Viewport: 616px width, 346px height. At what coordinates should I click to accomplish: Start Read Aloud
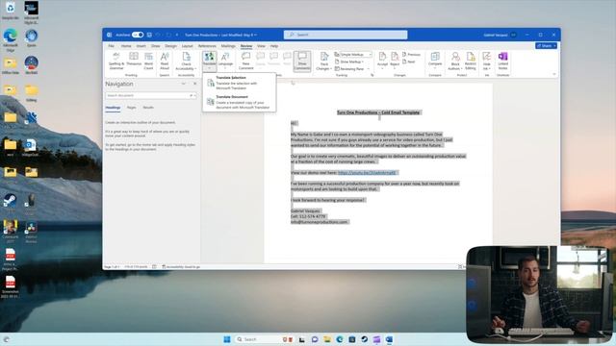165,62
